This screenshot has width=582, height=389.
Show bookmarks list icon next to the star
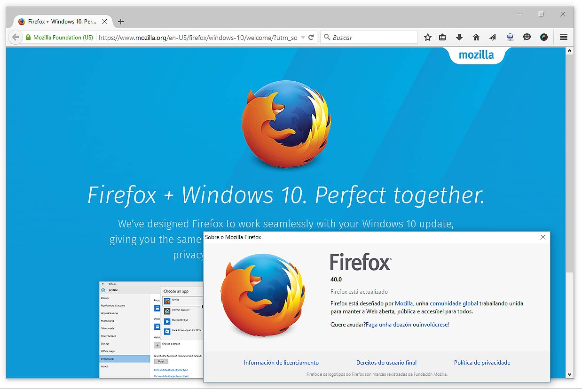coord(442,37)
